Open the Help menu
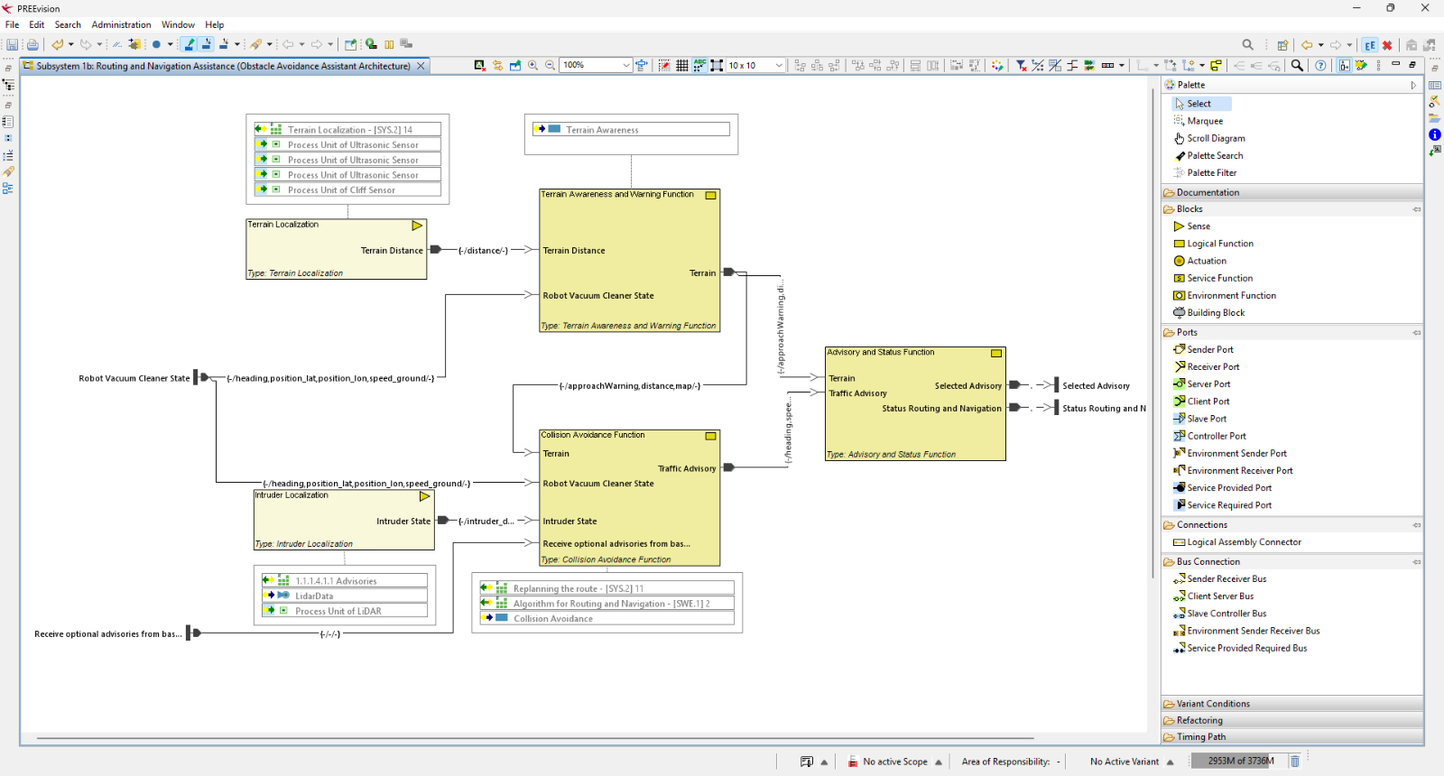This screenshot has height=776, width=1444. pos(214,25)
